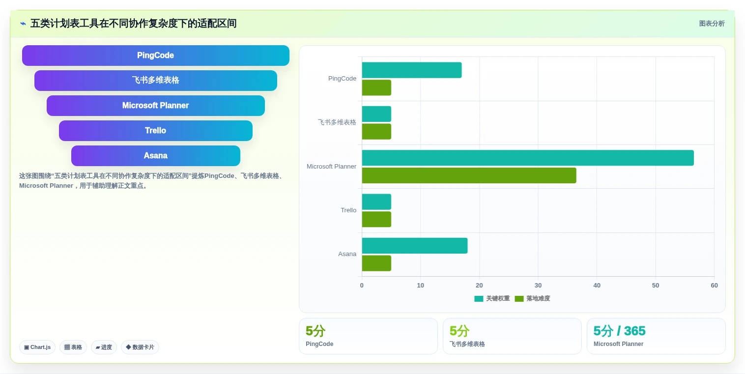
Task: Click Asana's green 落地难度 bar
Action: pos(376,263)
